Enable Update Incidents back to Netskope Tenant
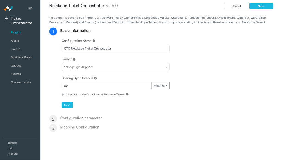The width and height of the screenshot is (282, 160). tap(64, 94)
